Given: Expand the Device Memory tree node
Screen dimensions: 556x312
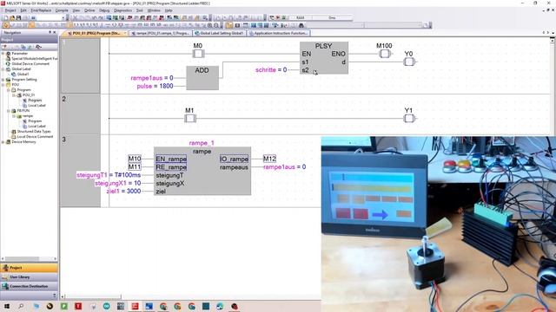Looking at the screenshot, I should click(x=3, y=142).
